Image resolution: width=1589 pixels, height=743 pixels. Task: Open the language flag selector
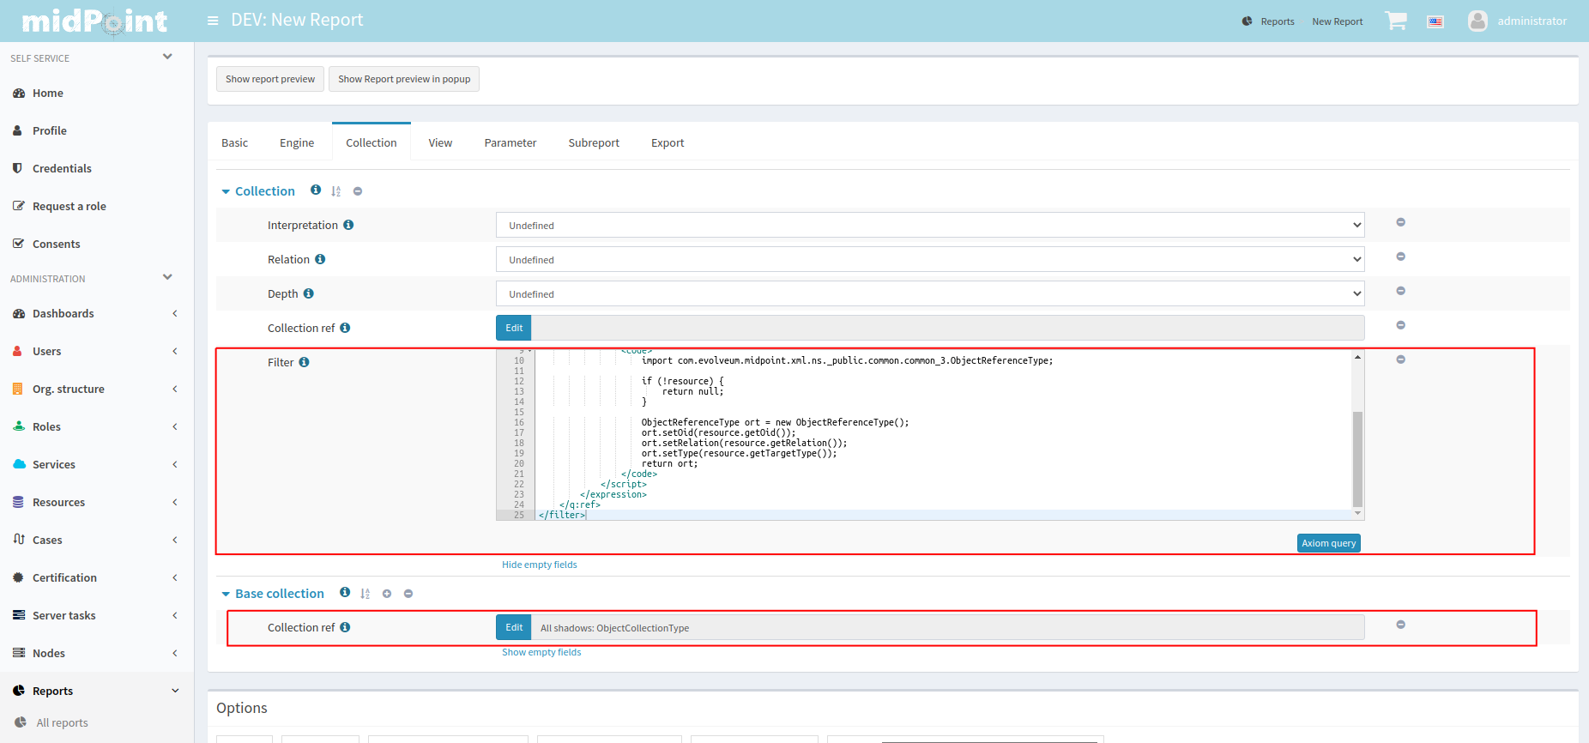[1435, 21]
